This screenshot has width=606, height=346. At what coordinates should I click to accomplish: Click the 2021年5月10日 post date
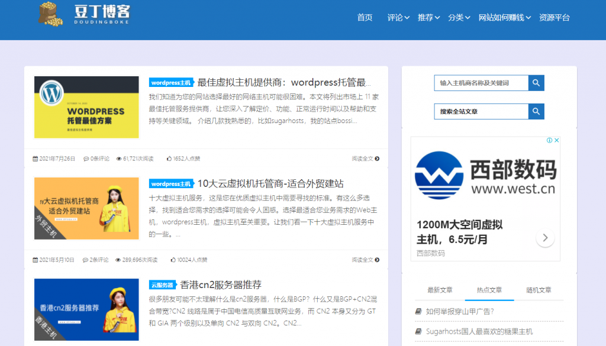(x=57, y=260)
